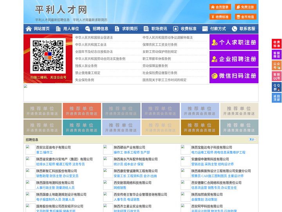The width and height of the screenshot is (282, 212).
Task: Click 企业招聘注册 purple button
Action: 234,59
